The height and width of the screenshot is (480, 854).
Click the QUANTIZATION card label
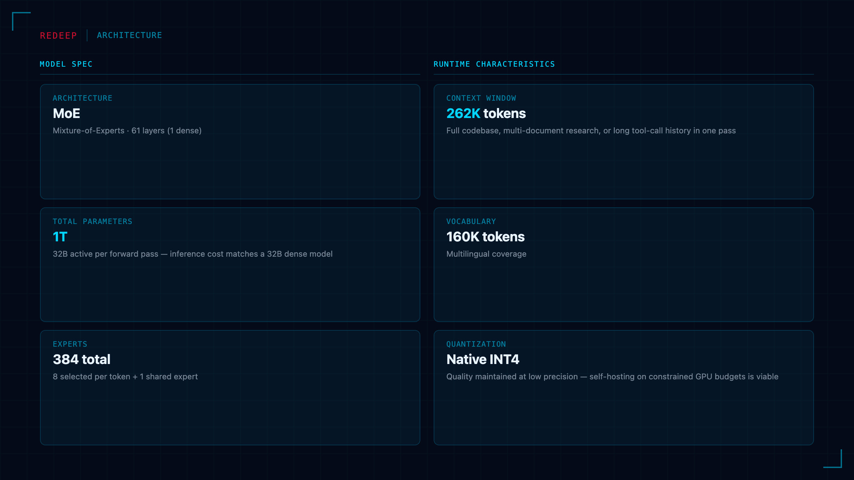click(x=476, y=344)
